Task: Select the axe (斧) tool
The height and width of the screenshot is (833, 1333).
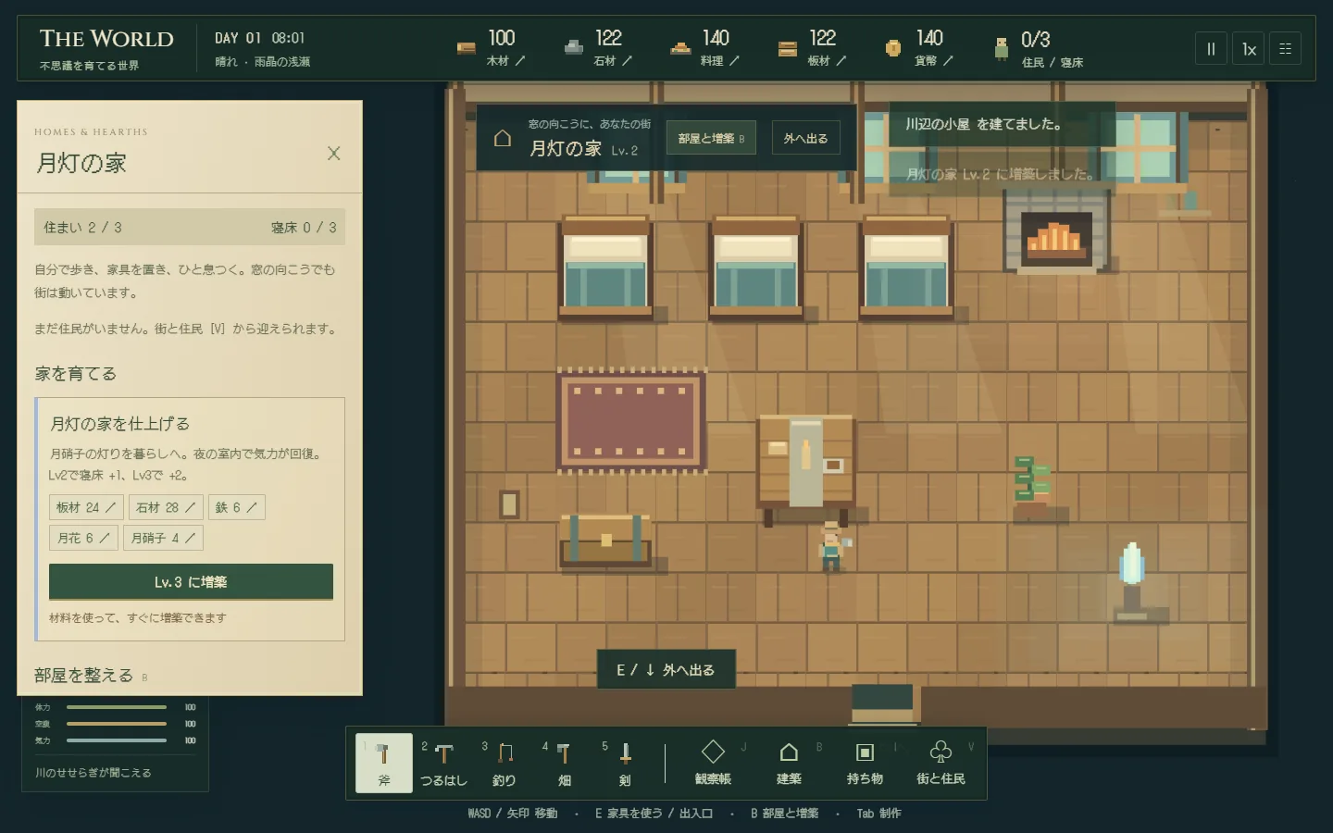Action: (x=383, y=764)
